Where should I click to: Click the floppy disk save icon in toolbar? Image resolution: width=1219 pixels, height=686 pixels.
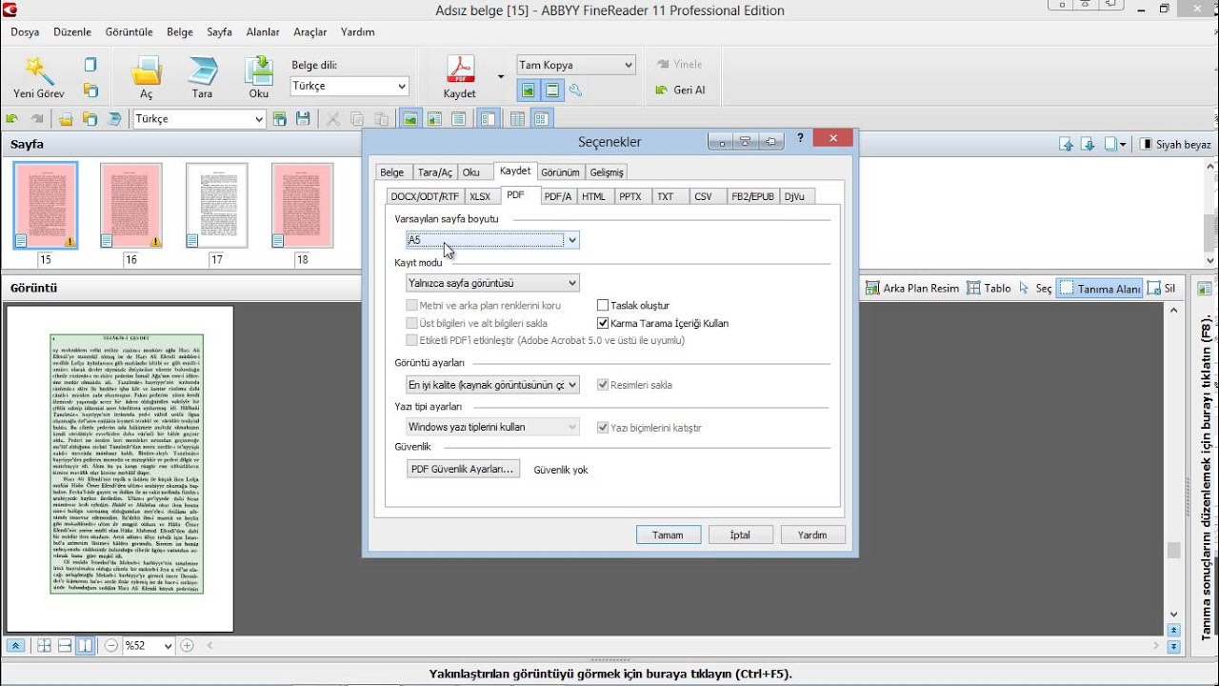point(304,119)
